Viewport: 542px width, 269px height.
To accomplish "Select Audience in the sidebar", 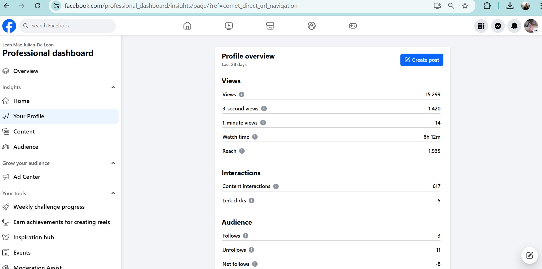I will point(26,147).
